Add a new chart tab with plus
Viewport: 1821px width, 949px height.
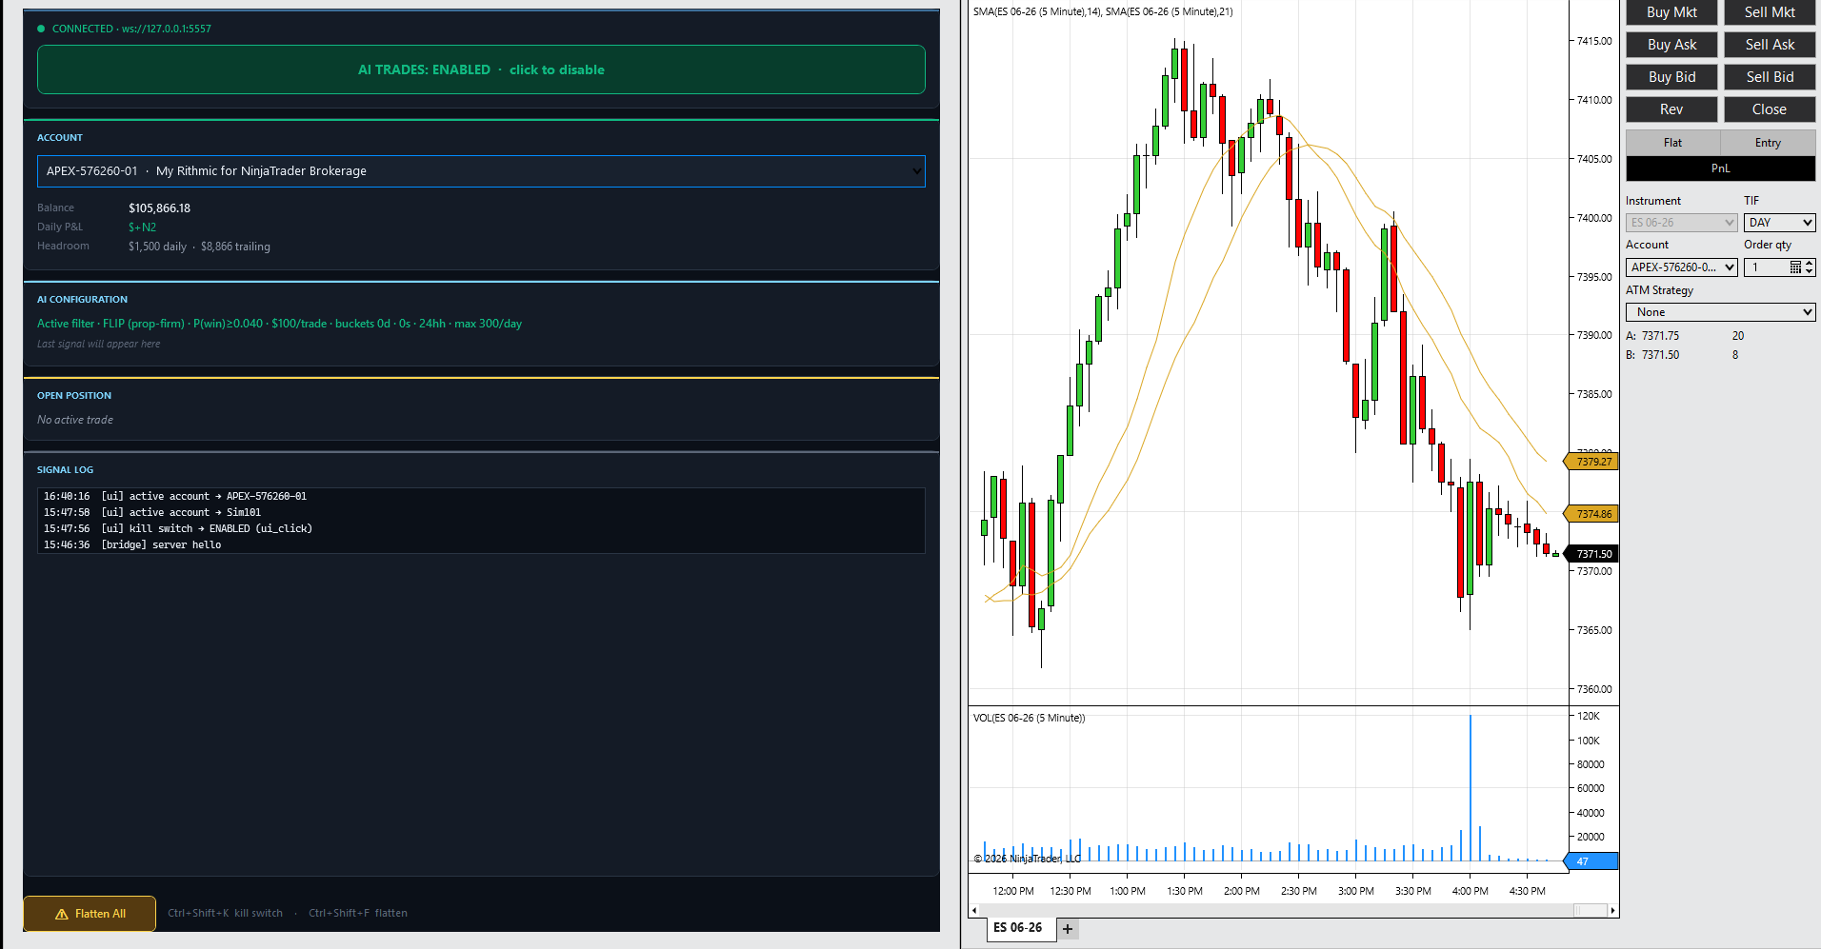[1068, 929]
